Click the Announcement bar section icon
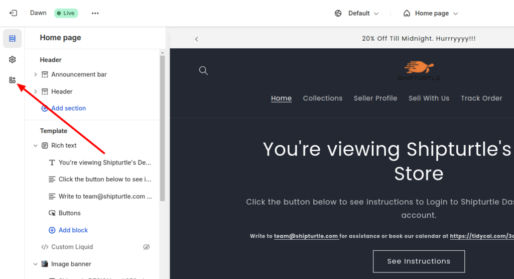Screen dimensions: 514x279 tap(45, 74)
